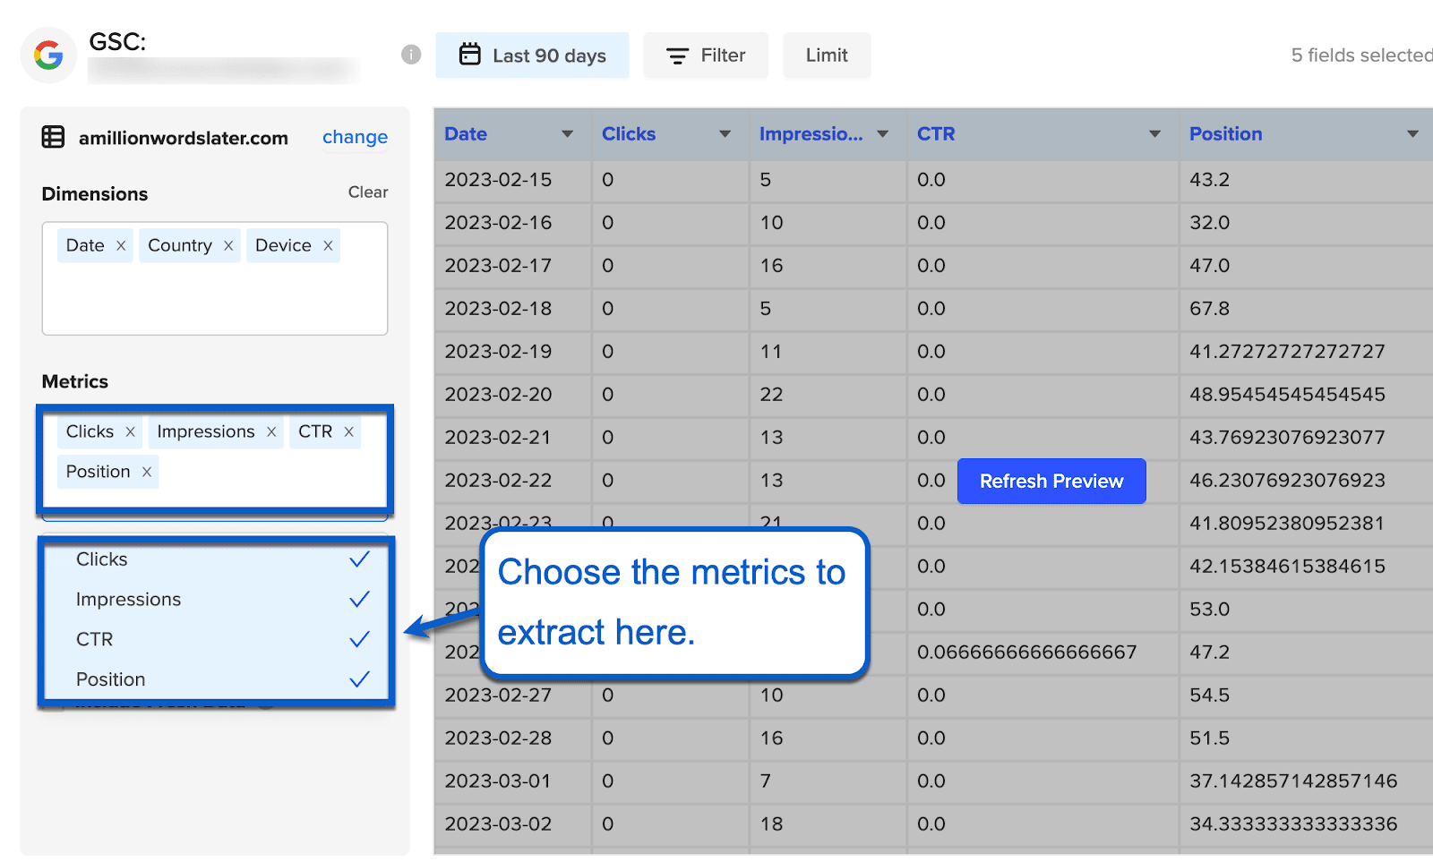Click the Position column header label
Viewport: 1433px width, 862px height.
pos(1225,134)
